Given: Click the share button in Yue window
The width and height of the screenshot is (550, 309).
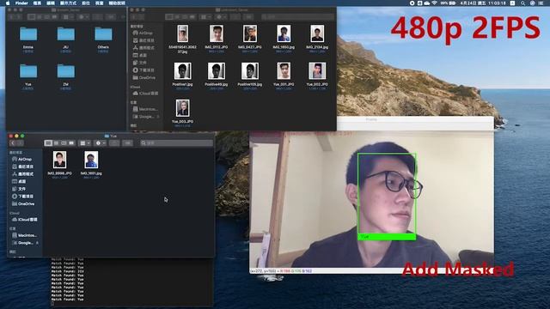Looking at the screenshot, I should pyautogui.click(x=114, y=143).
